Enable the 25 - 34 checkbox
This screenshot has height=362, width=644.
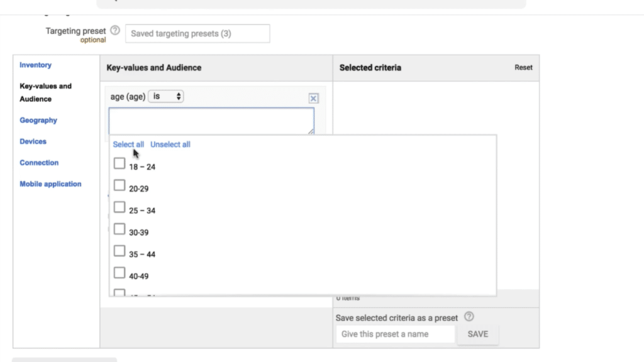(x=119, y=207)
